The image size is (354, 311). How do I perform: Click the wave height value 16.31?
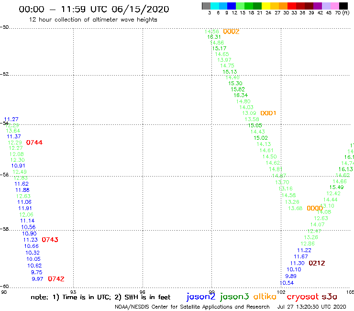pos(214,37)
